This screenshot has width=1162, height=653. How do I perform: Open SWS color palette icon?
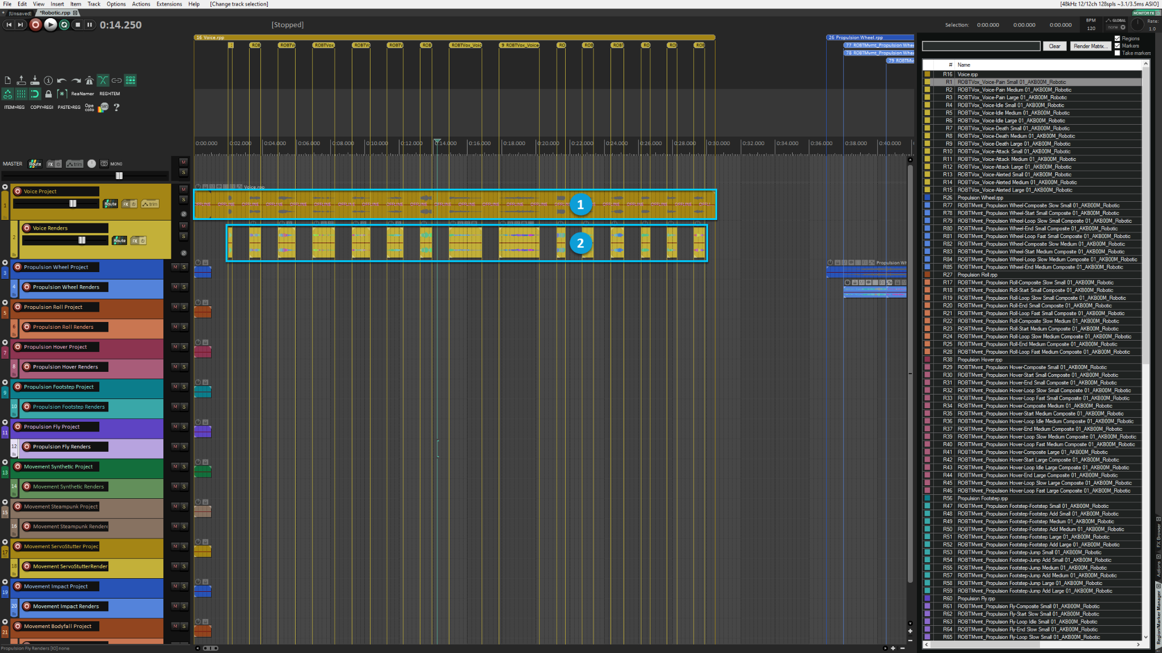[103, 107]
